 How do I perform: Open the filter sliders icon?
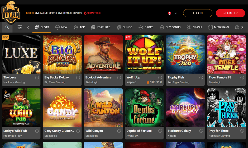[20, 27]
